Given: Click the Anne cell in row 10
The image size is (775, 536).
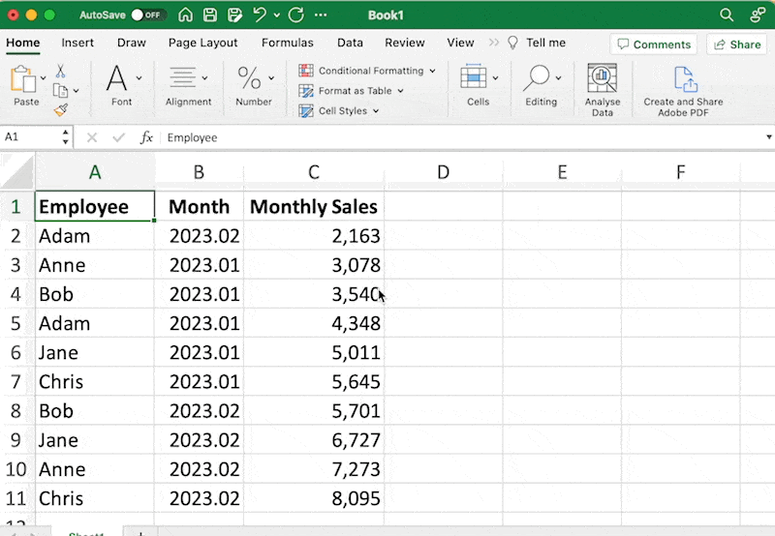Looking at the screenshot, I should 95,469.
